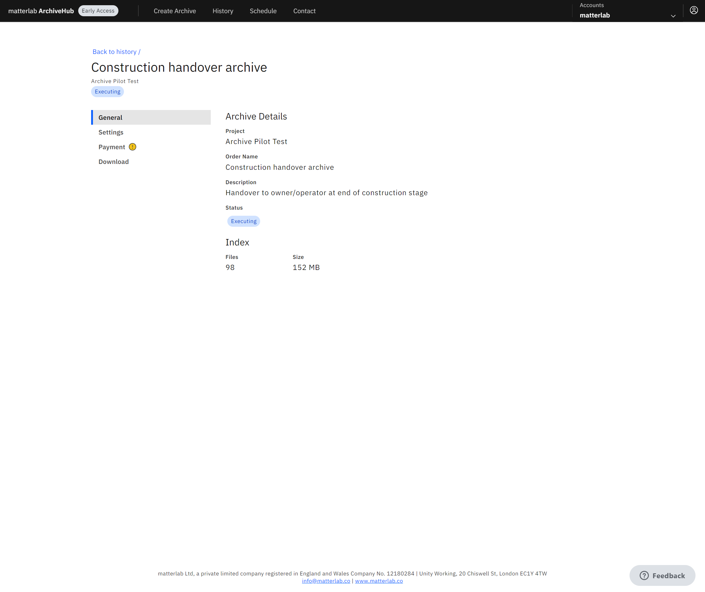The image size is (705, 592).
Task: Click the Payment warning exclamation icon
Action: point(133,147)
